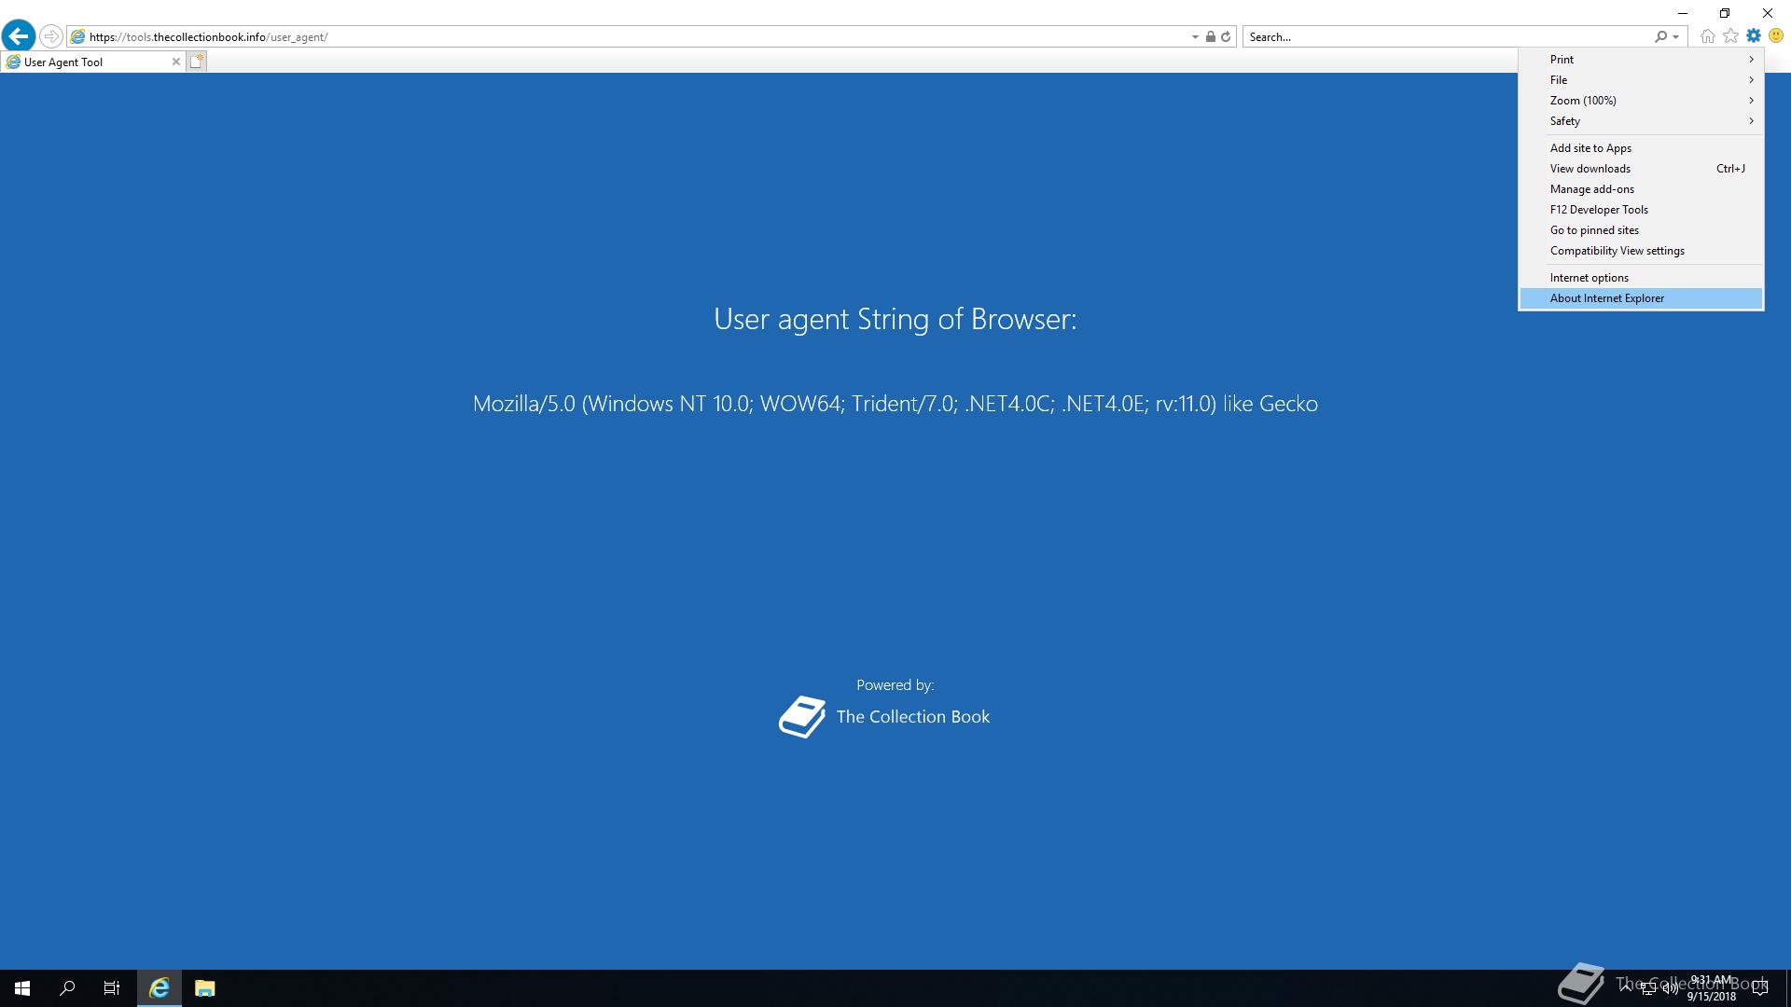The height and width of the screenshot is (1007, 1791).
Task: Choose View downloads from the menu
Action: pyautogui.click(x=1641, y=169)
